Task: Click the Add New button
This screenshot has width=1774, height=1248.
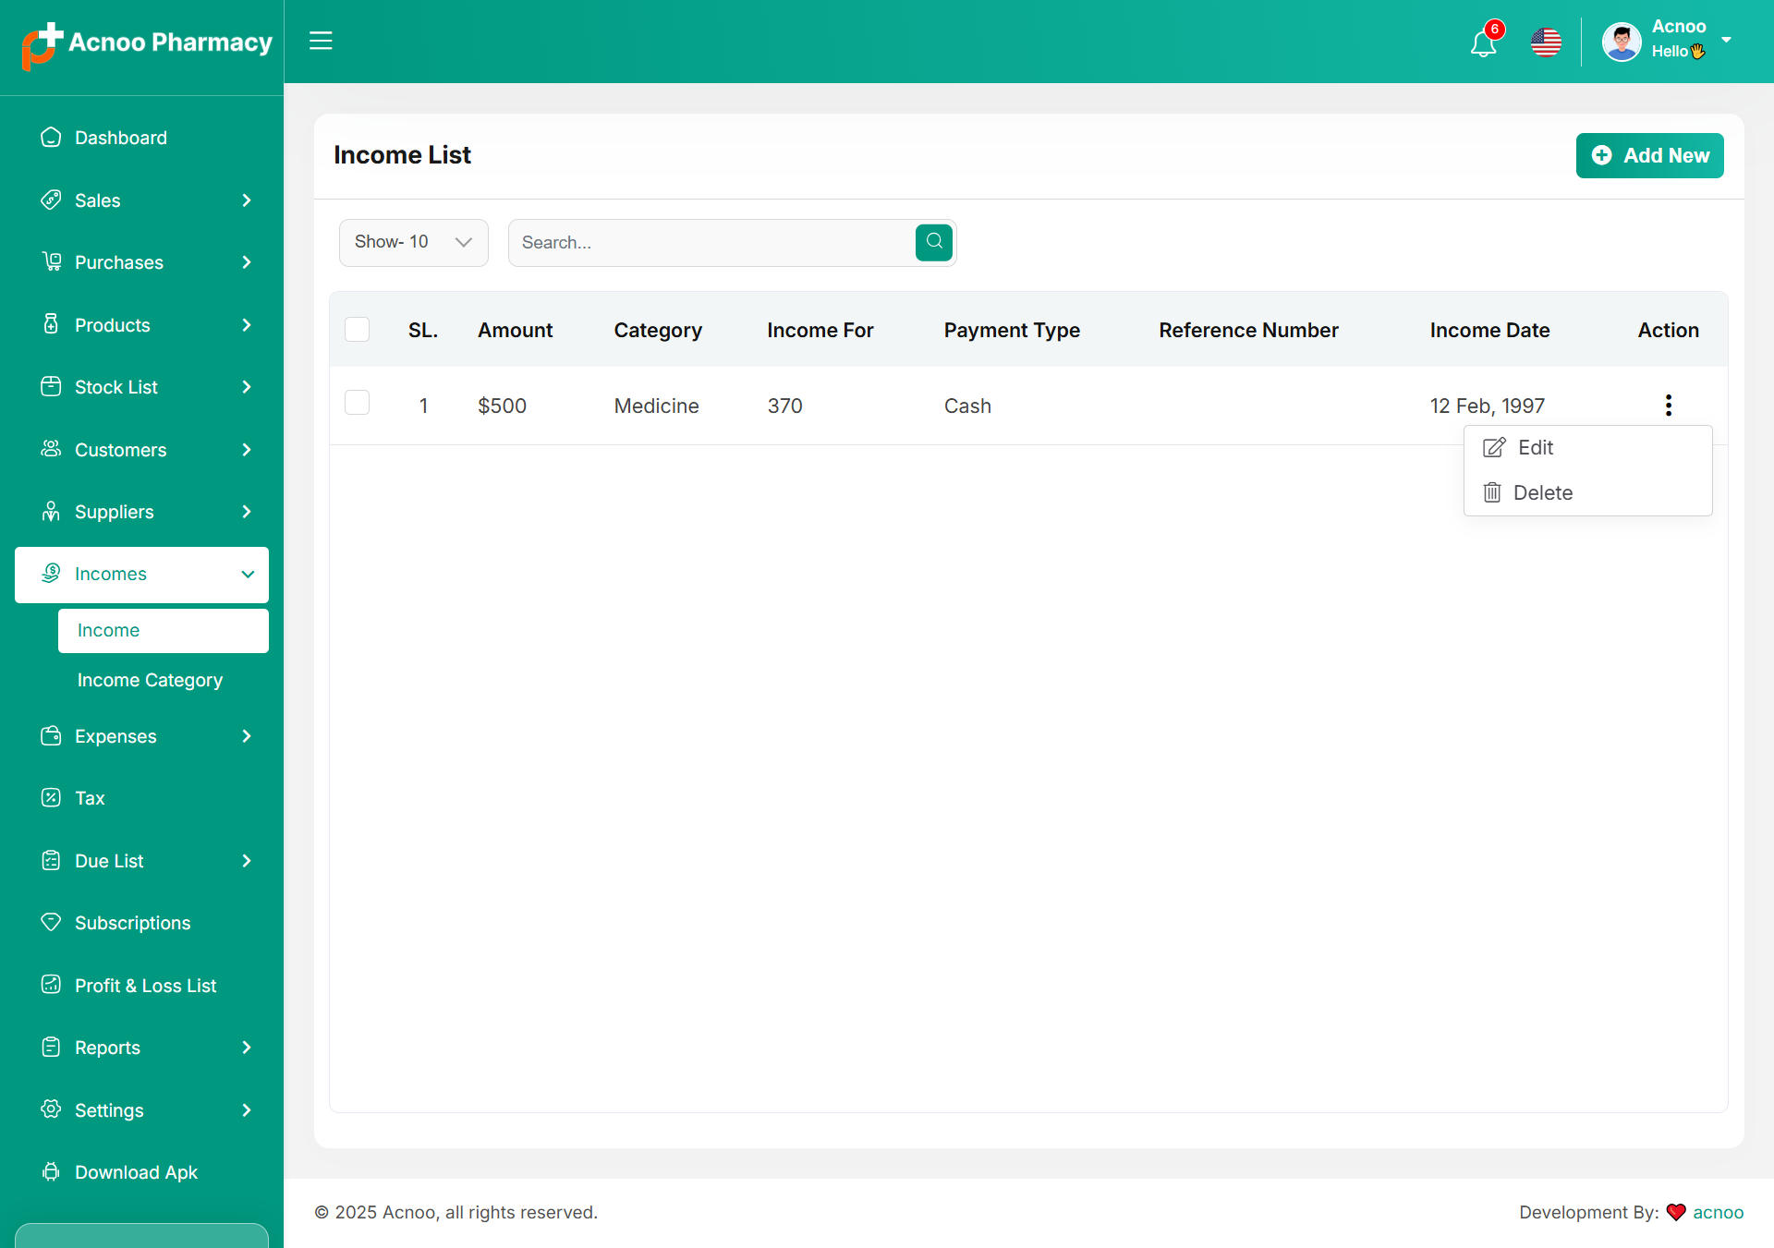Action: point(1649,155)
